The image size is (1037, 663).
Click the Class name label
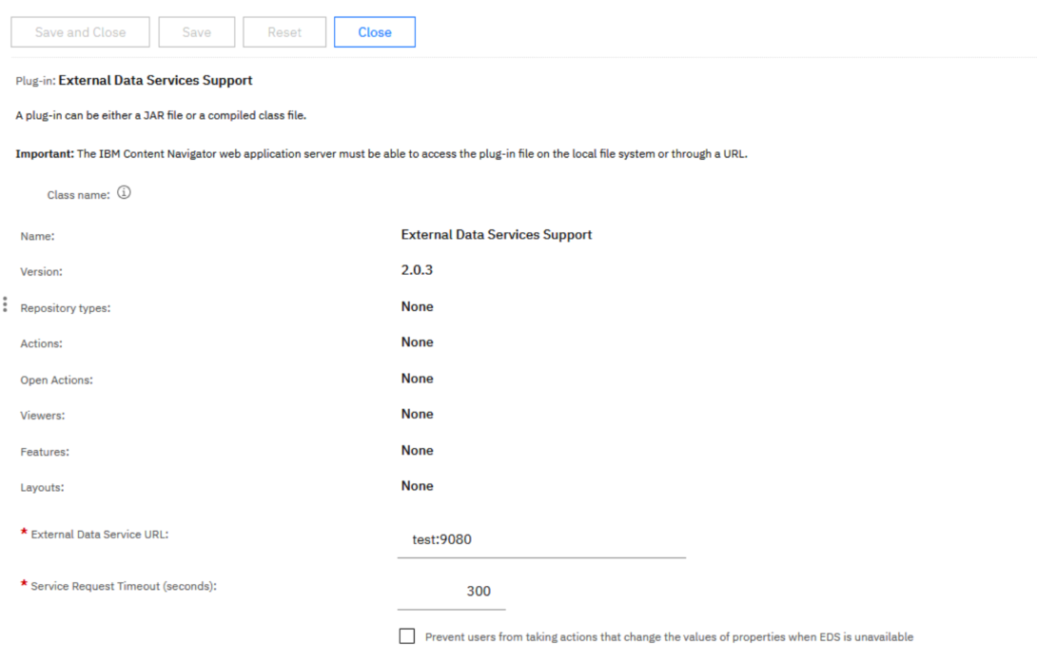tap(78, 194)
